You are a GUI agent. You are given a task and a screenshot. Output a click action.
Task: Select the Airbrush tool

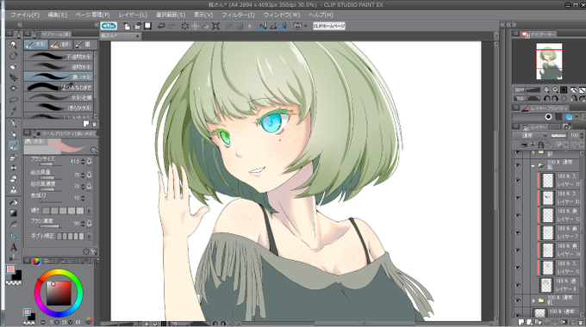click(14, 157)
